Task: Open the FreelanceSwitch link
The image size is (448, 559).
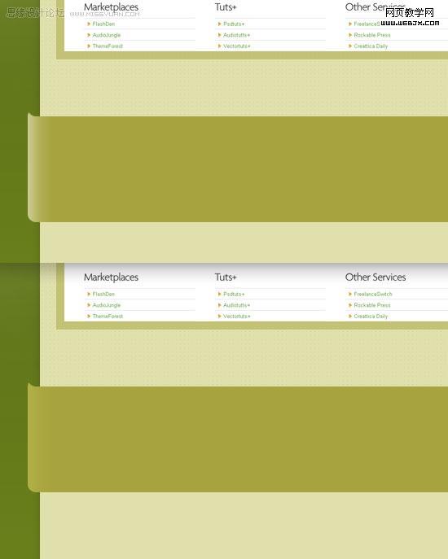Action: (373, 294)
